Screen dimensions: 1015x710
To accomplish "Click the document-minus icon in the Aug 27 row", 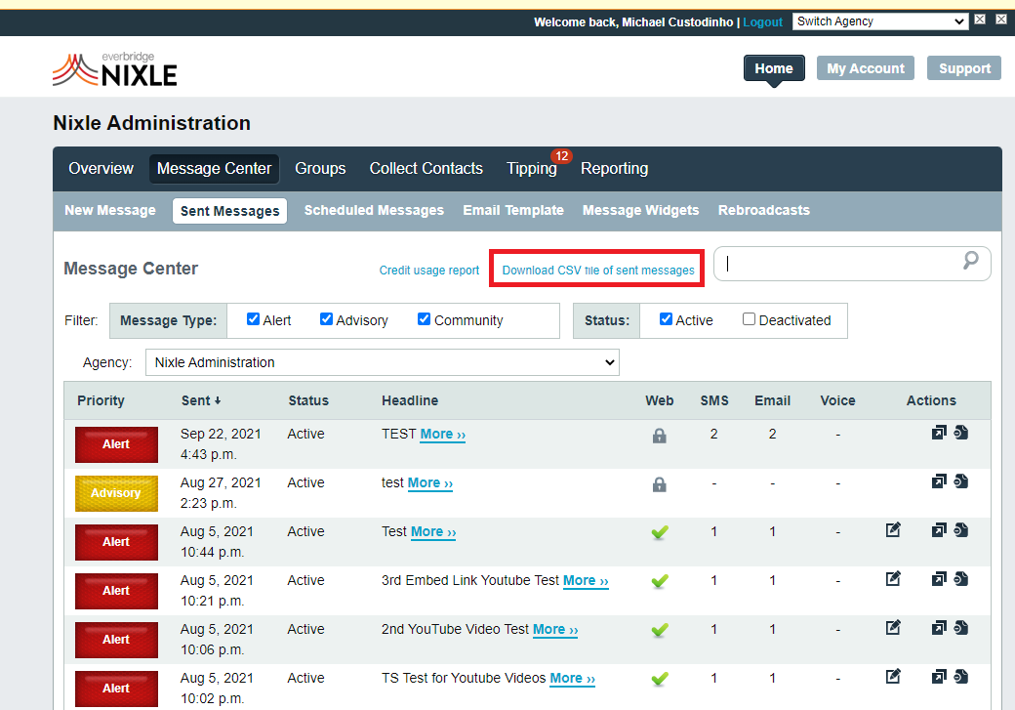I will (x=961, y=480).
